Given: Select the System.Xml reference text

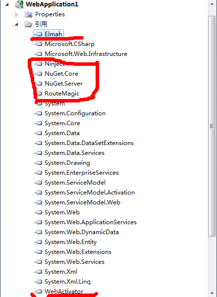Looking at the screenshot, I should coord(61,272).
